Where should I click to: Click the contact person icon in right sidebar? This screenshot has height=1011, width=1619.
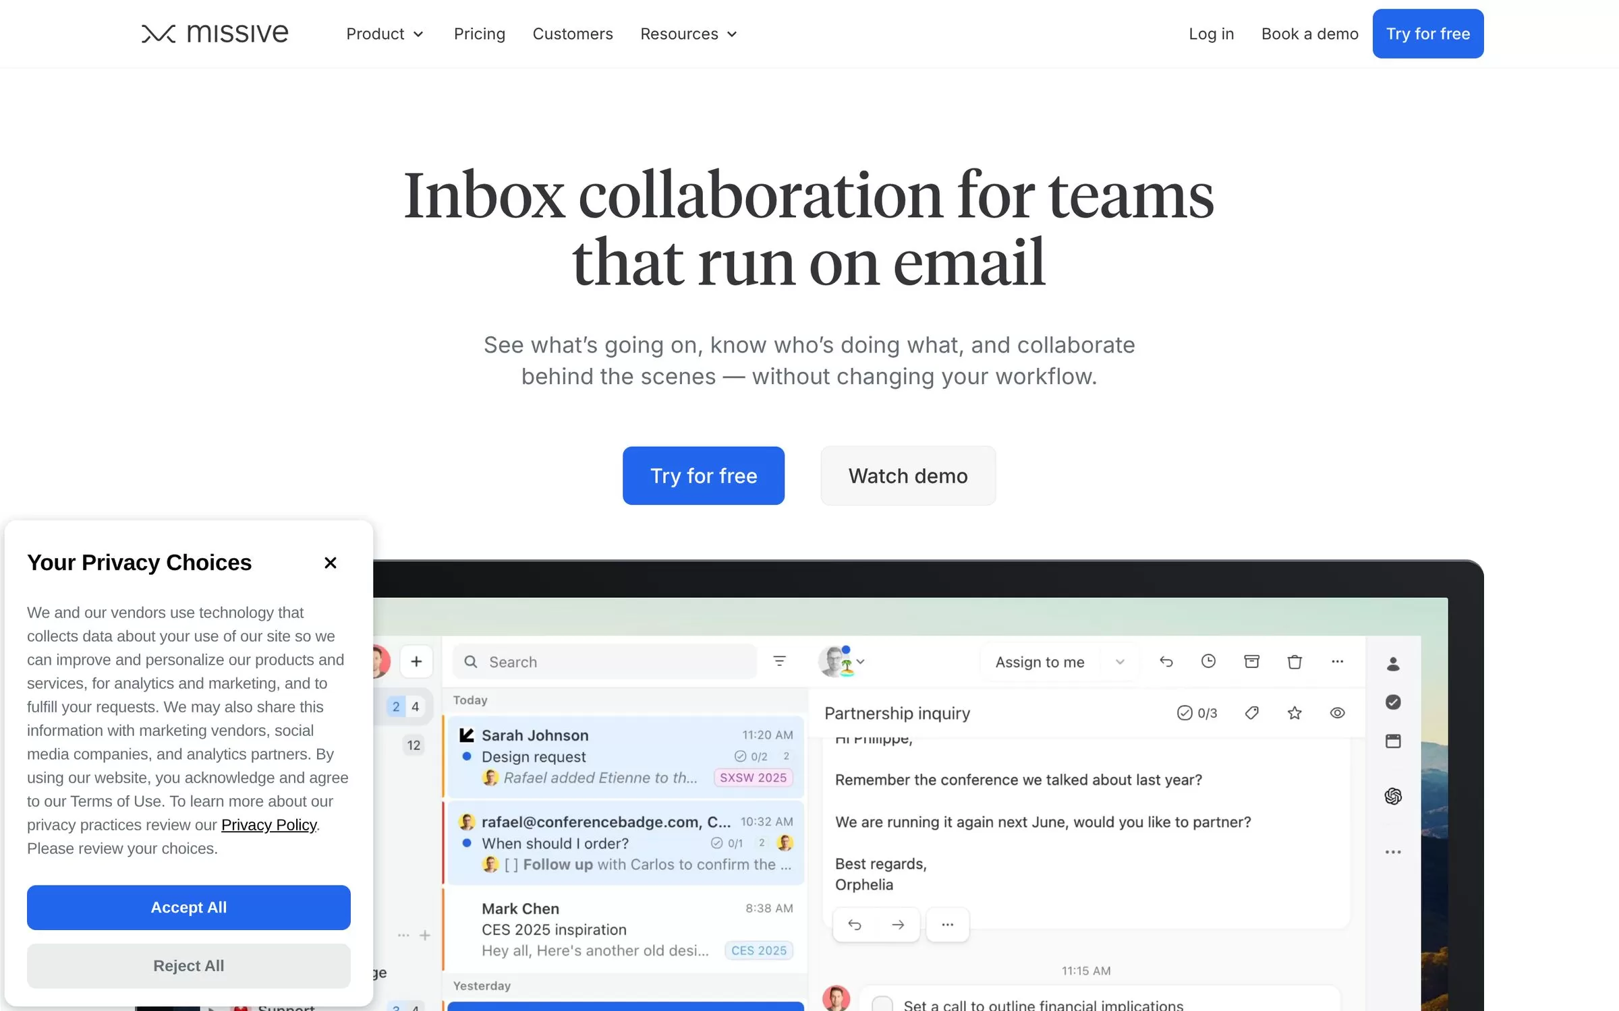pyautogui.click(x=1393, y=664)
